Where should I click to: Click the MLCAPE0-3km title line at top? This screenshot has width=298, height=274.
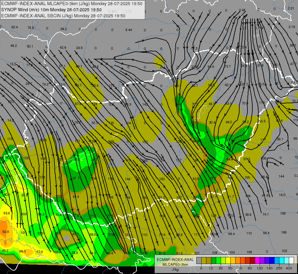[72, 4]
